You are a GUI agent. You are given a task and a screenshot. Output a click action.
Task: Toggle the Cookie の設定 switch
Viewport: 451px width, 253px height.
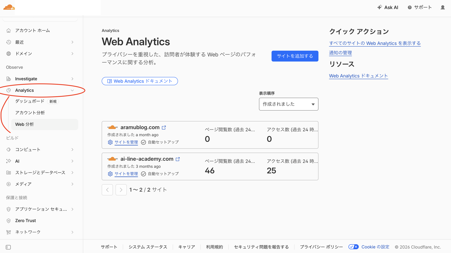click(x=353, y=247)
